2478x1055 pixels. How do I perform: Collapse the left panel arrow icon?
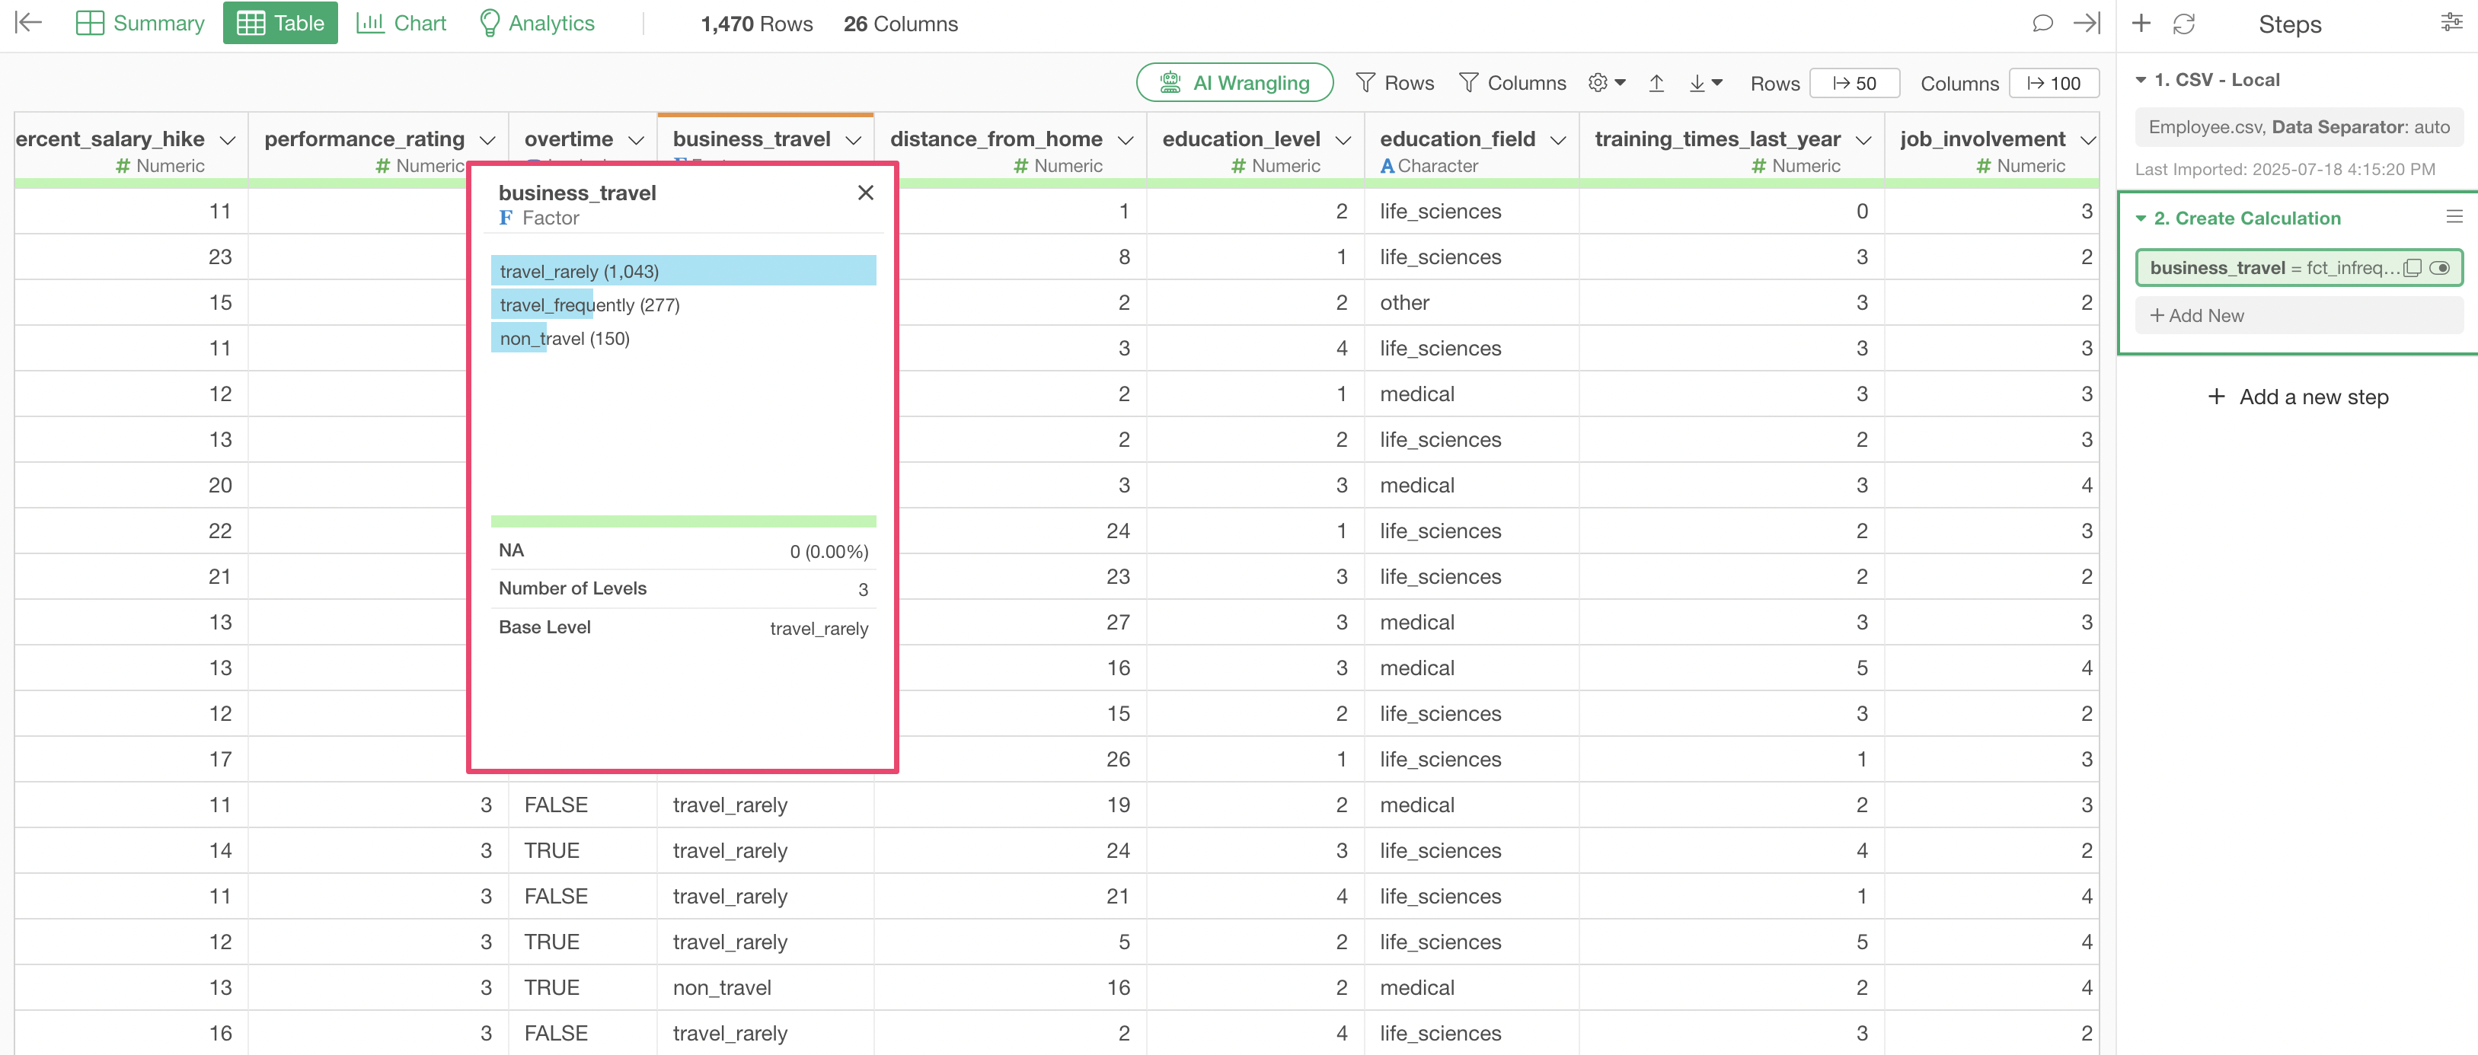tap(29, 23)
